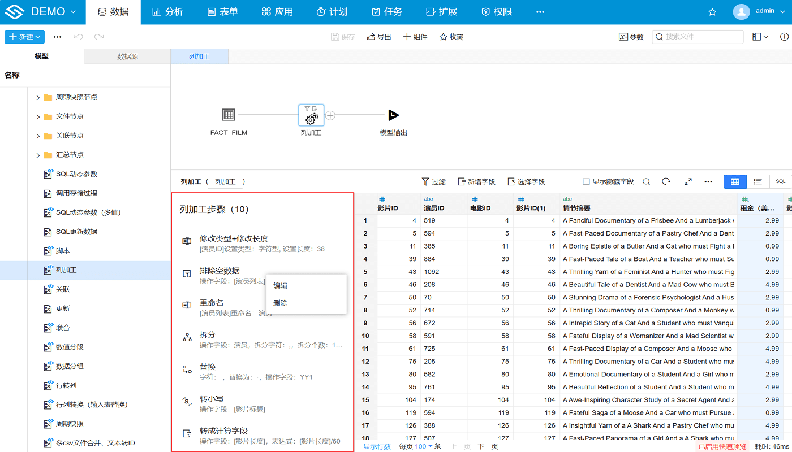This screenshot has height=452, width=792.
Task: Switch to SQL view mode
Action: (780, 181)
